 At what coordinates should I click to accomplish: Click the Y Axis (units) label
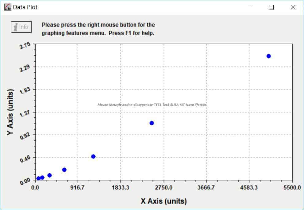point(10,112)
